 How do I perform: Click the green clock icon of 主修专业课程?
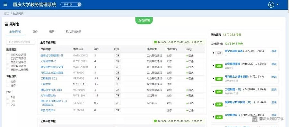155,42
